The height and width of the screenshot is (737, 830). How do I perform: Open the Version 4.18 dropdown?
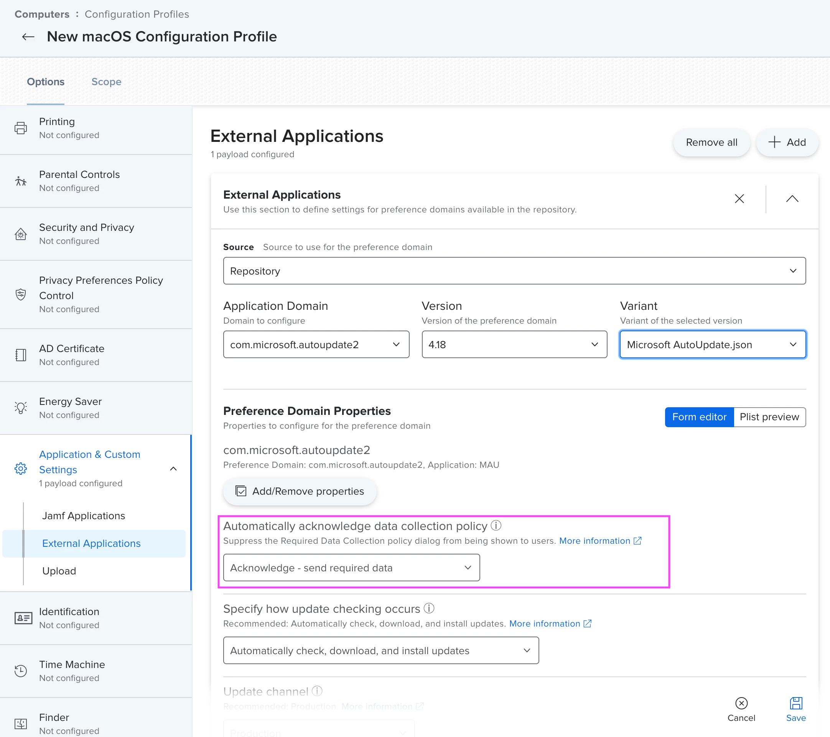pos(514,344)
